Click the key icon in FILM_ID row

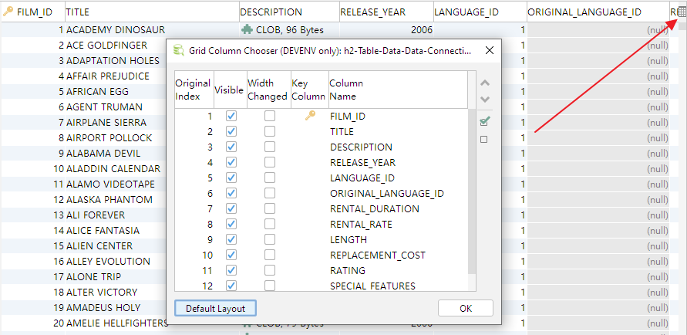pos(310,116)
